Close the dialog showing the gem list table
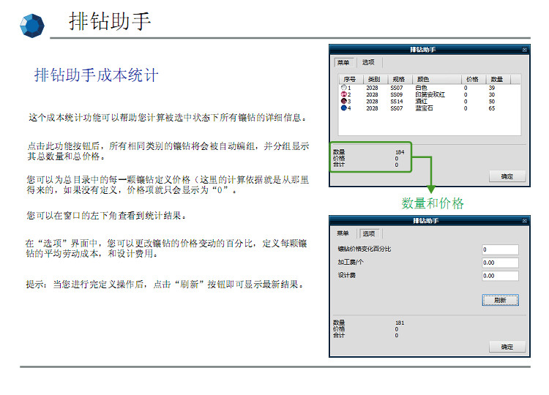The image size is (549, 395). (x=524, y=50)
